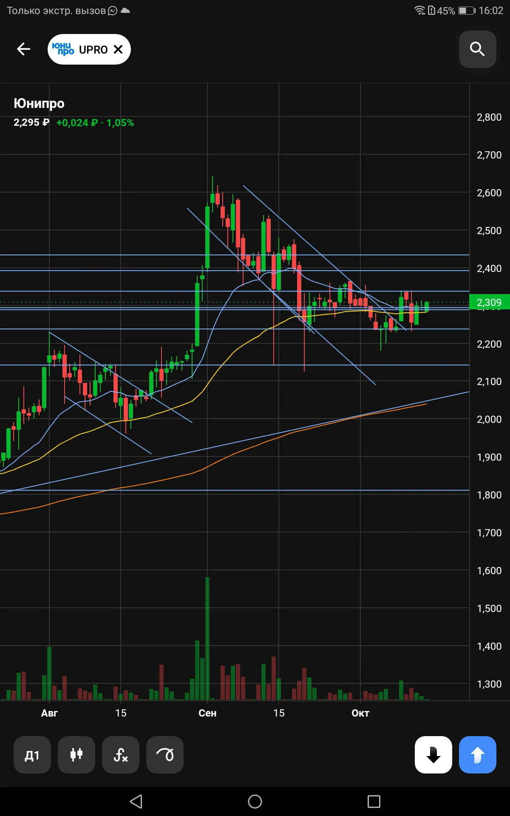This screenshot has height=816, width=510.
Task: Tap the 2,600 price axis label
Action: [489, 193]
